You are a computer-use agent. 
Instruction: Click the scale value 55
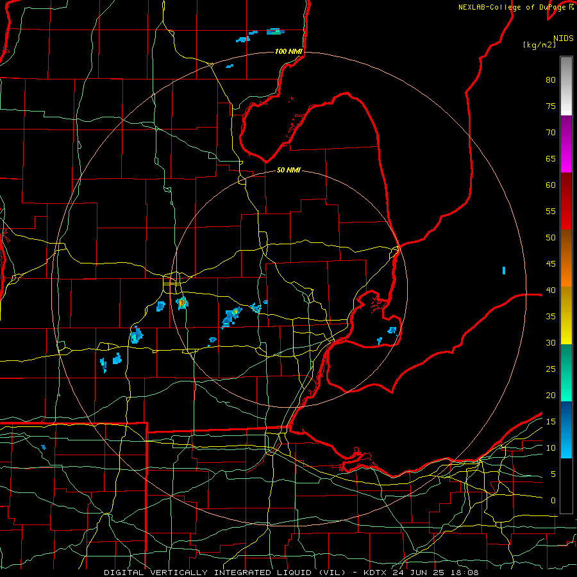click(551, 211)
